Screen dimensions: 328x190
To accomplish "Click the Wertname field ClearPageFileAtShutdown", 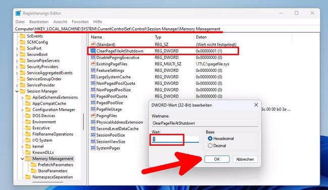I will coord(205,123).
